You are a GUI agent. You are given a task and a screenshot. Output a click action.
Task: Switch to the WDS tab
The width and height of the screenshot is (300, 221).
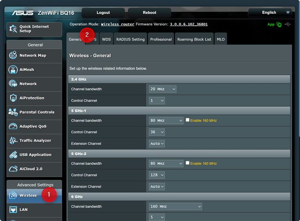point(106,39)
